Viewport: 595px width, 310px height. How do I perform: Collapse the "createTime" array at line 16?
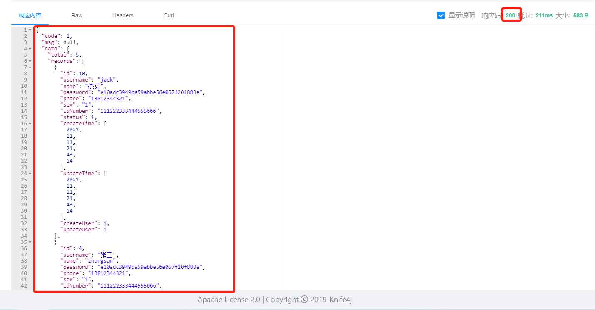30,124
